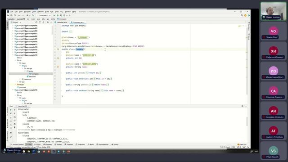Expand the example04 module tree node
Viewport: 288px width, 162px height.
pyautogui.click(x=13, y=26)
